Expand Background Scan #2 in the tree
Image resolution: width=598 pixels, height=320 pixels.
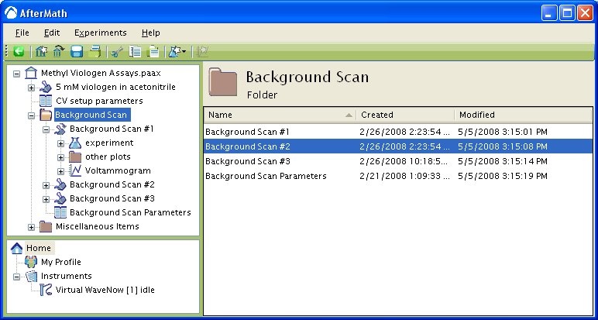46,185
